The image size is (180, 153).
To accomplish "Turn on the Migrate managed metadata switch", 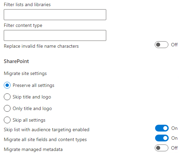I will click(162, 148).
